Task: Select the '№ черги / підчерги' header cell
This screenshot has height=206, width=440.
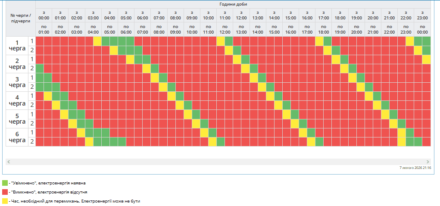Action: (x=21, y=18)
